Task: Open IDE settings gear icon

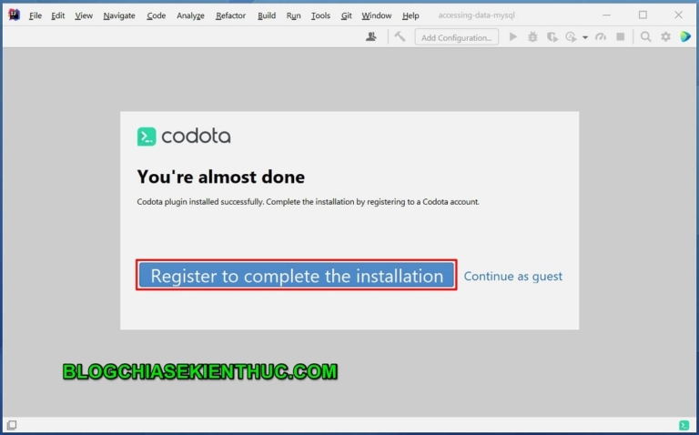Action: click(x=665, y=37)
